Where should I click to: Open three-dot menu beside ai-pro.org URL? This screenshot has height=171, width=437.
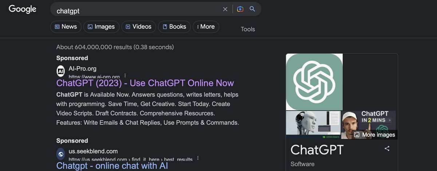pos(125,76)
